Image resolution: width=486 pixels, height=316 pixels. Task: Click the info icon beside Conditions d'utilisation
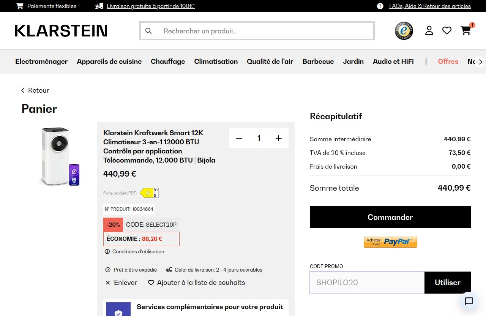coord(107,251)
